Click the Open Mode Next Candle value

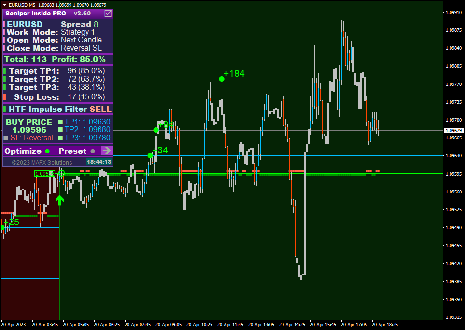coord(81,40)
